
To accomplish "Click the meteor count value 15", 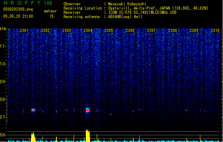I will coord(51,16).
